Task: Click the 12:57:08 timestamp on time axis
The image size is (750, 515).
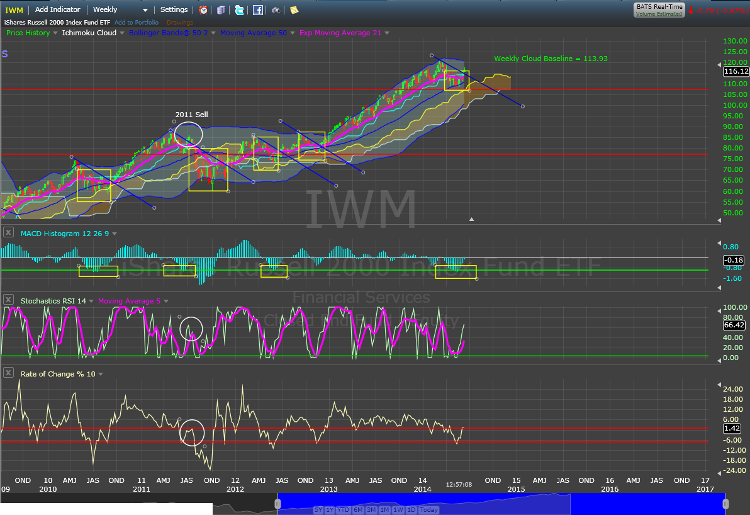Action: [459, 484]
